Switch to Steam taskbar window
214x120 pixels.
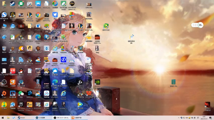click(x=25, y=118)
